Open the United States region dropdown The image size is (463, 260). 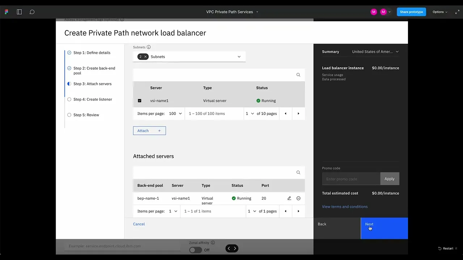point(375,52)
